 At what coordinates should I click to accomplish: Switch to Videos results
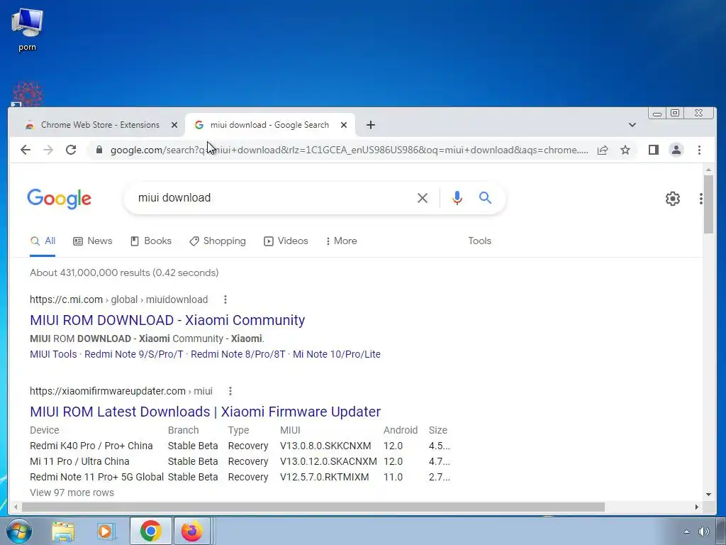286,241
